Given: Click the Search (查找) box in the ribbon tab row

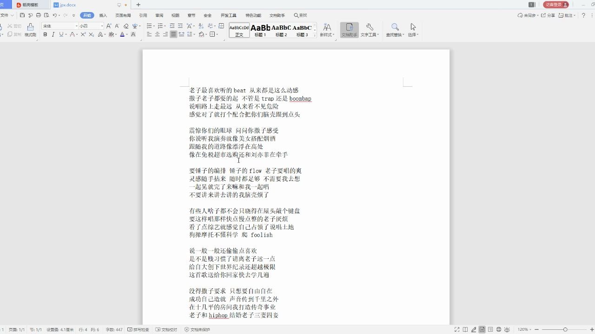Looking at the screenshot, I should pos(300,15).
